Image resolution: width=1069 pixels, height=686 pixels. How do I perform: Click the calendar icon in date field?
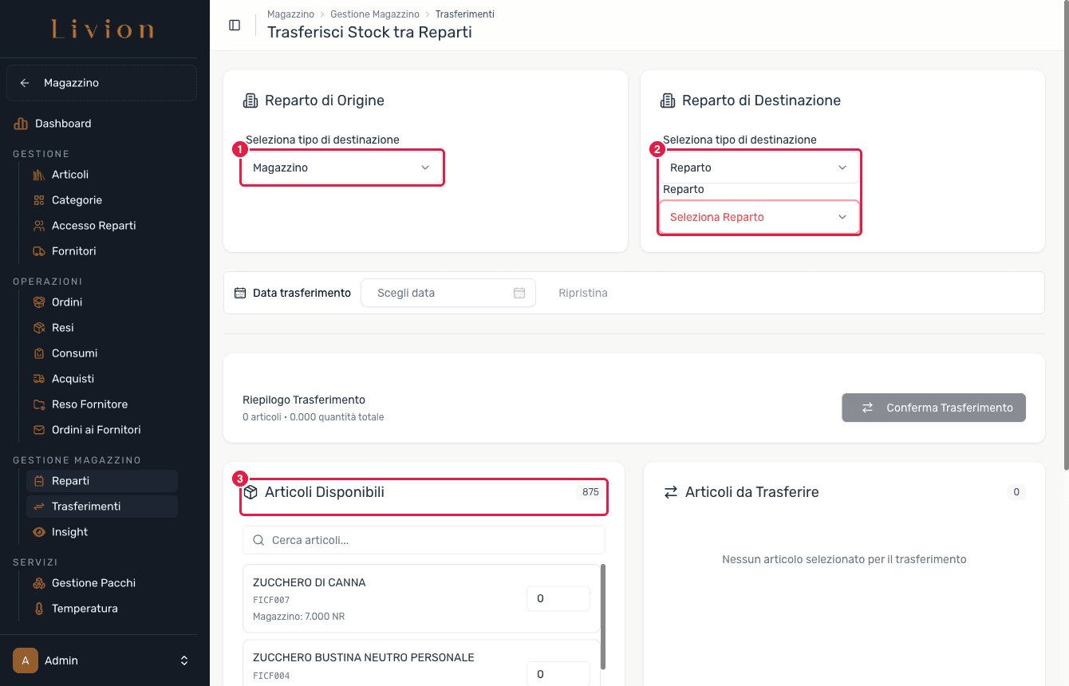point(519,293)
